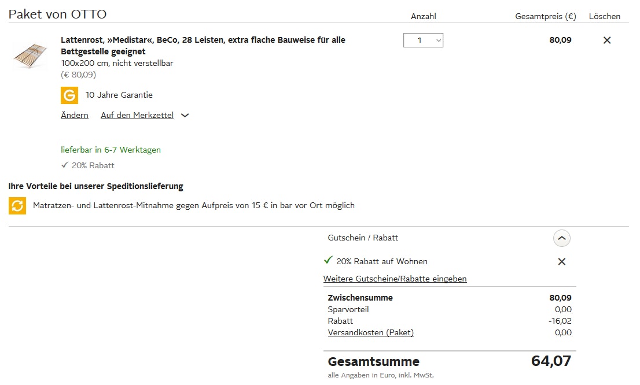640x385 pixels.
Task: Click the Gesamtsumme amount 64,07
Action: click(x=551, y=361)
